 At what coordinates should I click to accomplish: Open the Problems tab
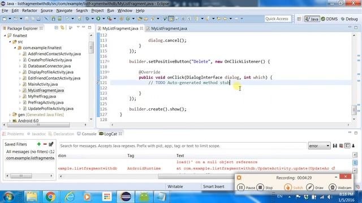tap(13, 134)
